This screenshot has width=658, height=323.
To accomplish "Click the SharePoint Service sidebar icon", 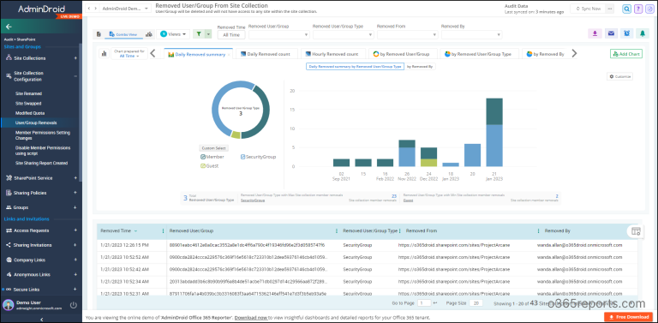I will [9, 178].
